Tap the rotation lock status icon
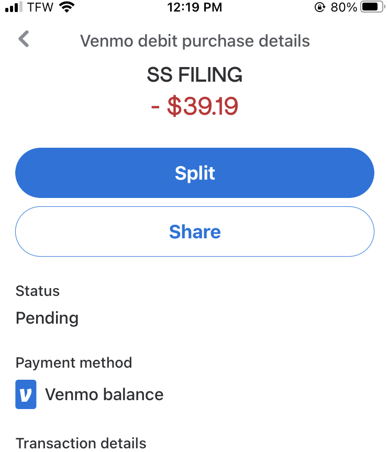This screenshot has height=452, width=388. pos(319,7)
